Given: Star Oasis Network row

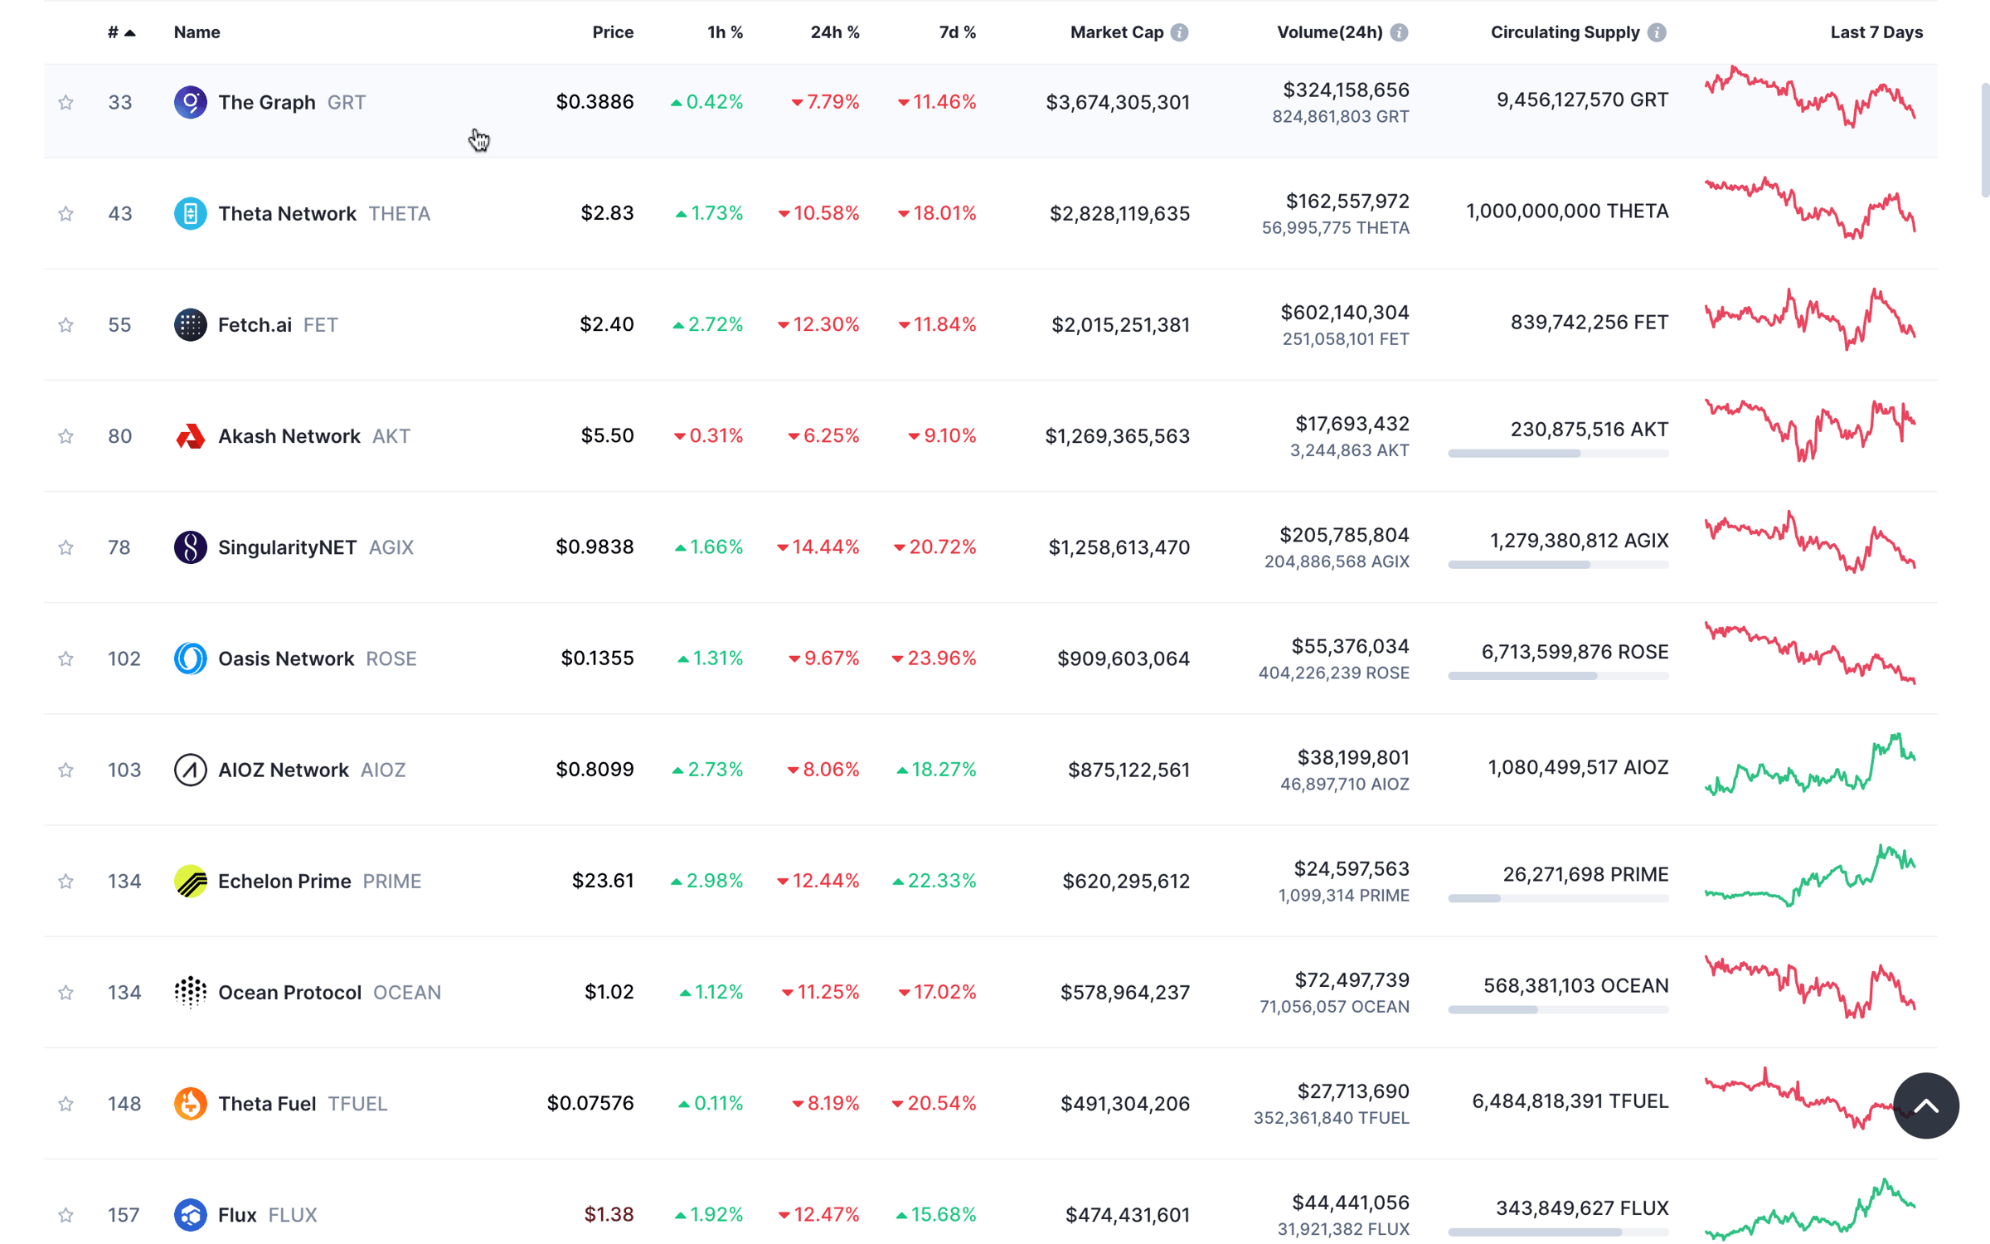Looking at the screenshot, I should pyautogui.click(x=66, y=658).
